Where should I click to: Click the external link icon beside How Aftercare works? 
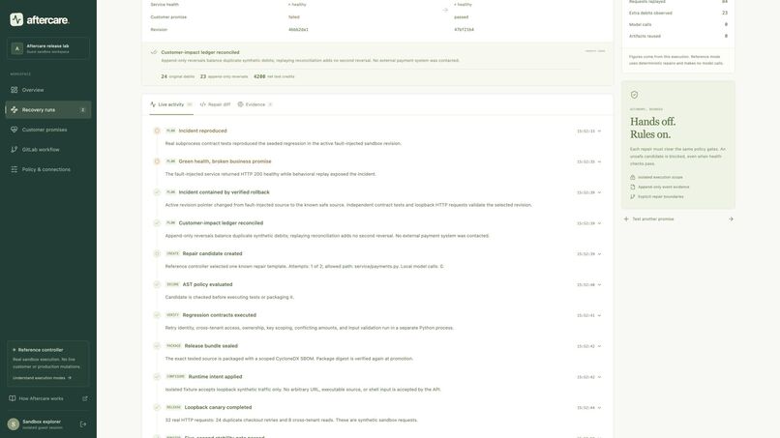click(x=85, y=398)
